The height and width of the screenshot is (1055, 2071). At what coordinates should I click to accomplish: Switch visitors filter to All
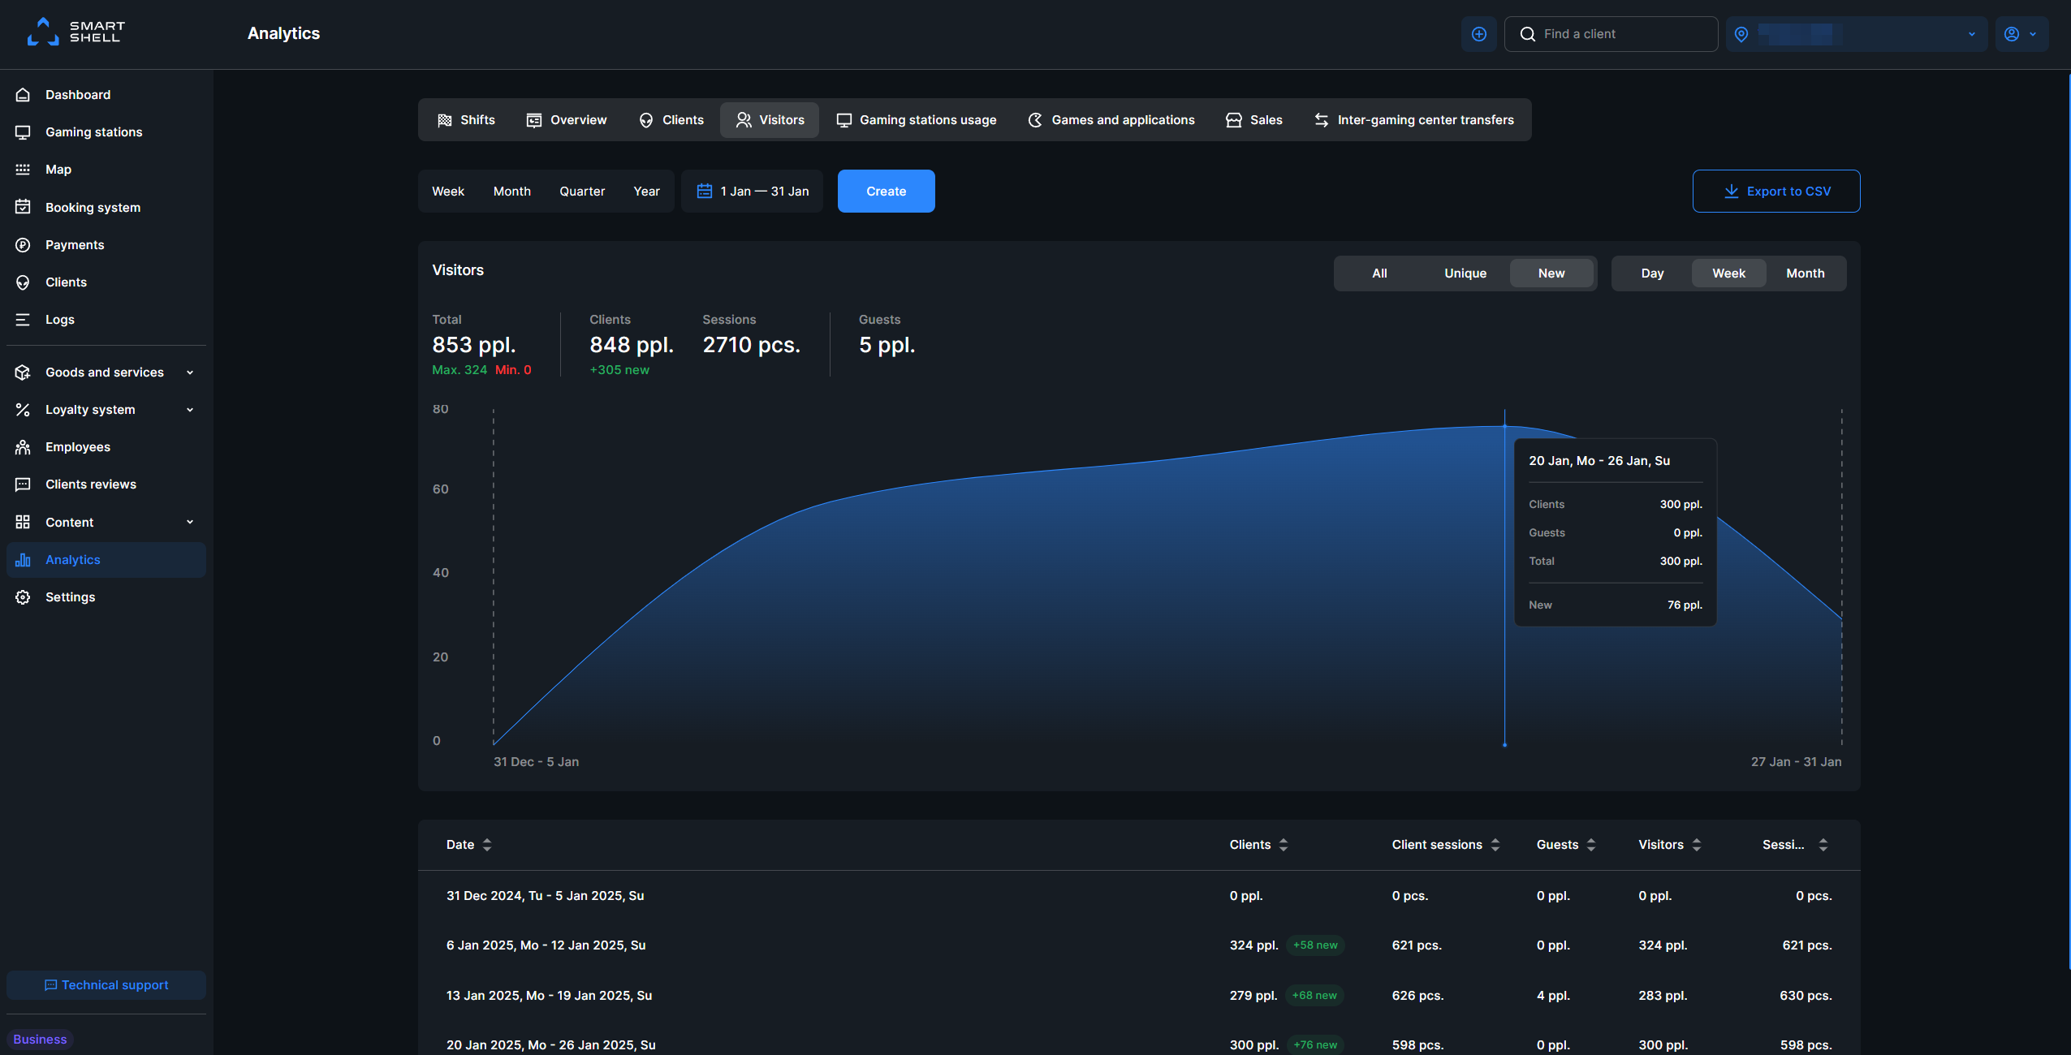click(x=1379, y=273)
